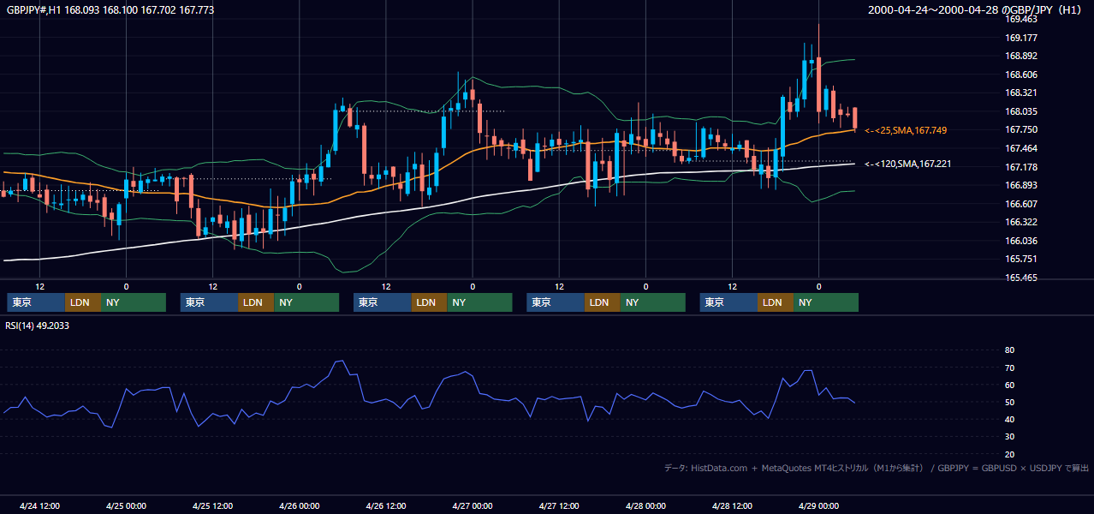Click the 168.035 price axis value
Screen dimensions: 1094x514
(x=1021, y=111)
